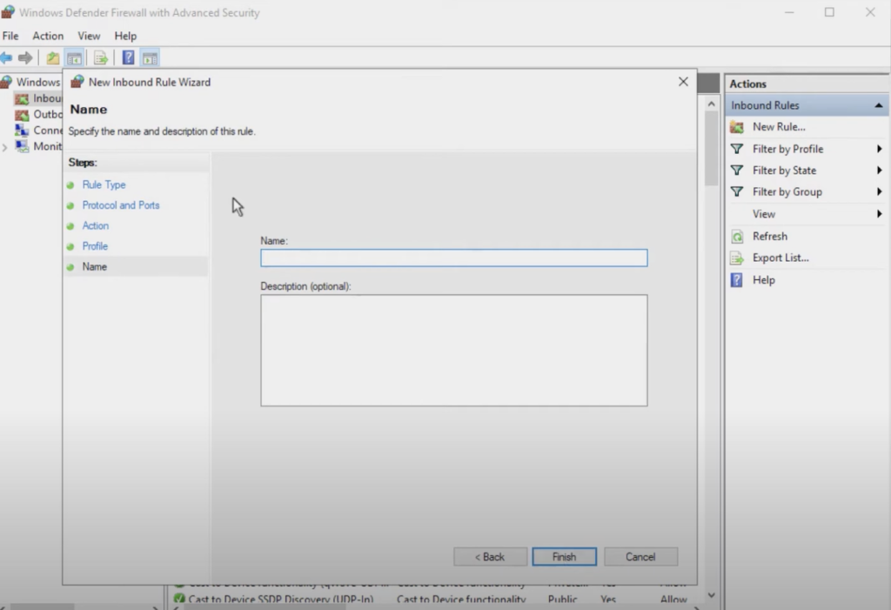Click the Back button in wizard
This screenshot has height=610, width=891.
[490, 557]
